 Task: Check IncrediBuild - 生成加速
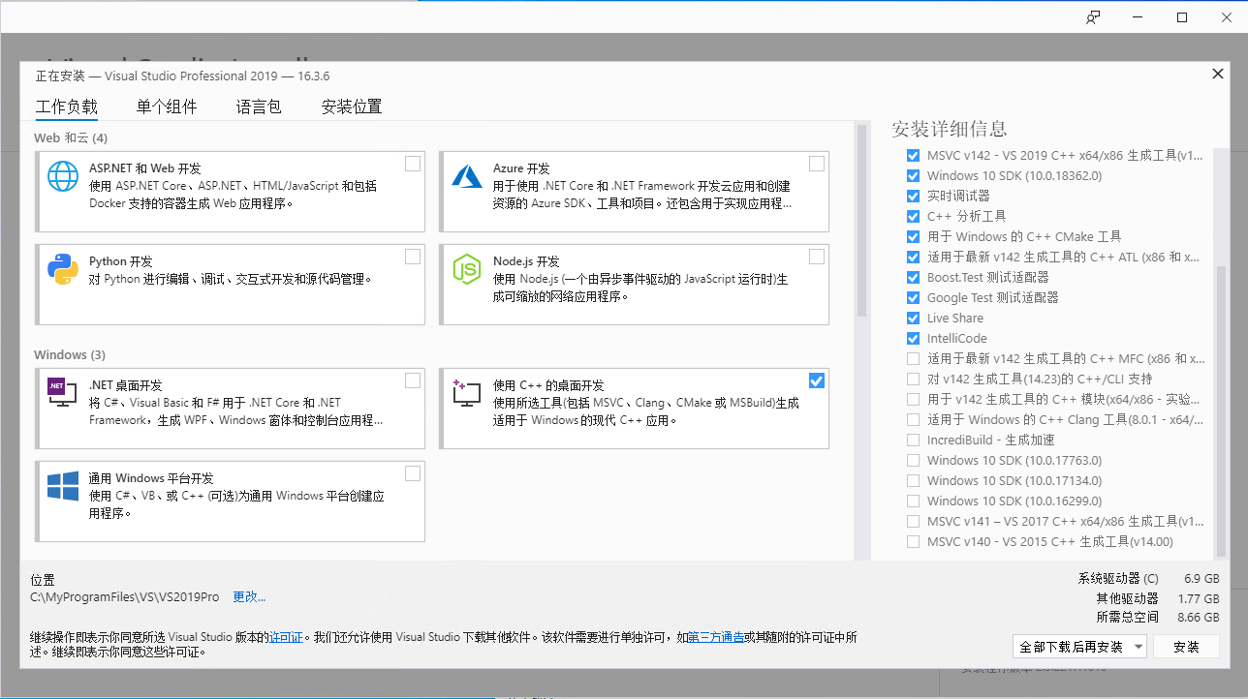click(x=913, y=440)
